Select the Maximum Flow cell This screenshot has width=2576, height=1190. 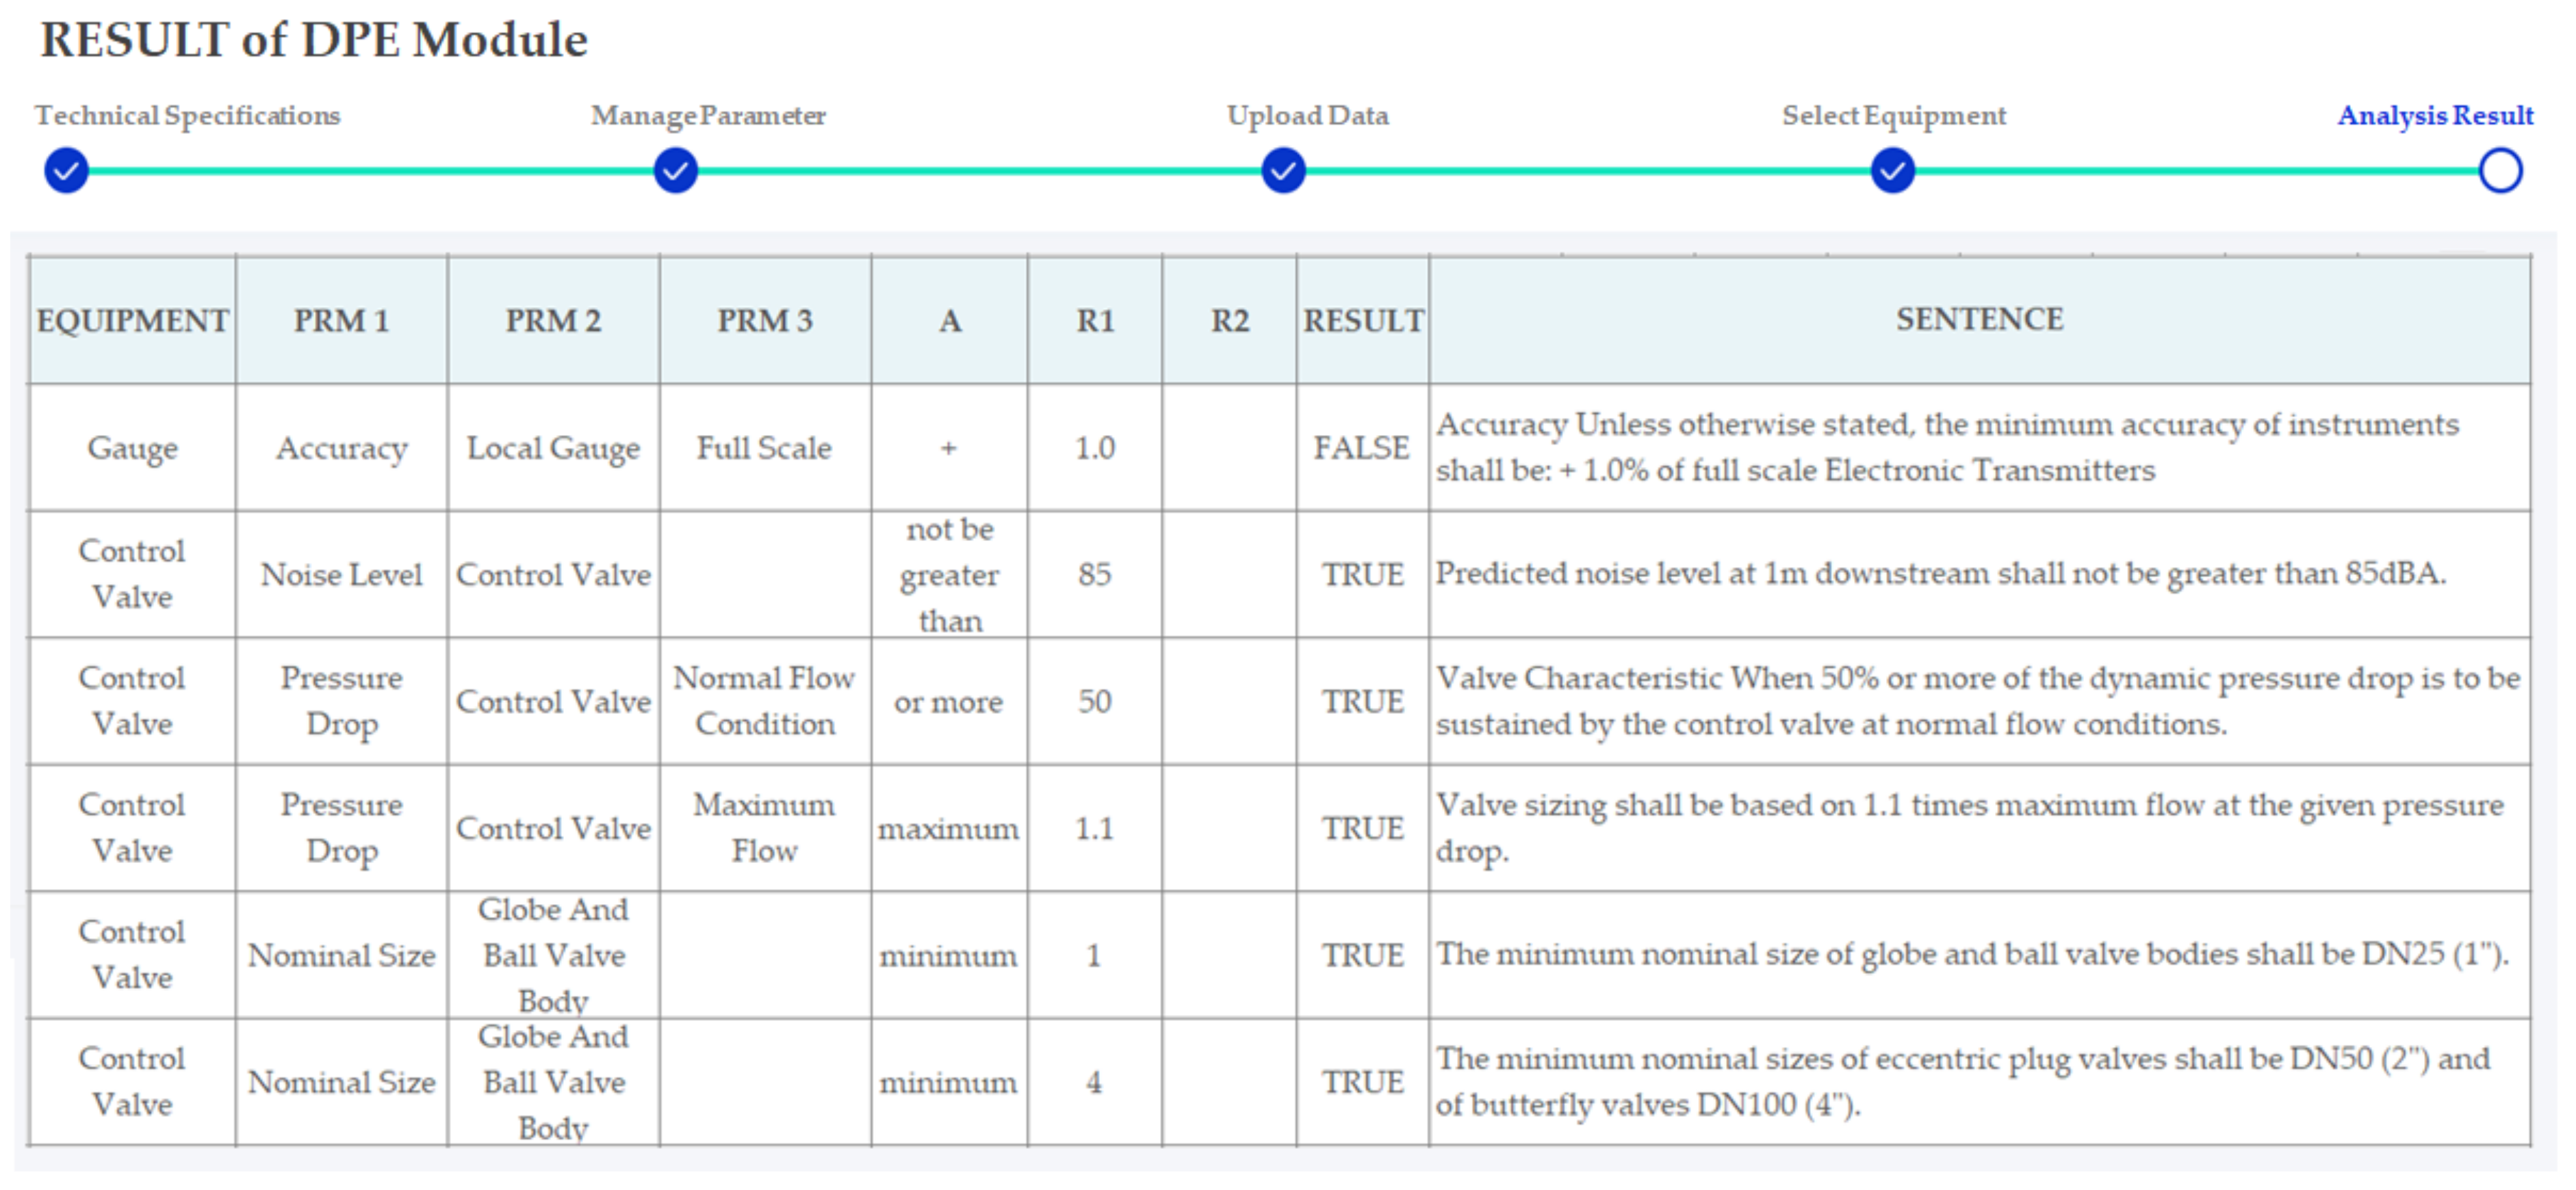tap(764, 828)
